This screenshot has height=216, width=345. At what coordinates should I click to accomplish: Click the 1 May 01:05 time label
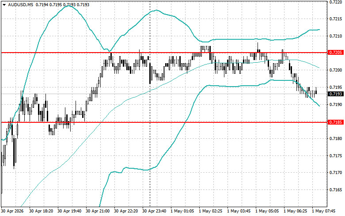click(x=182, y=211)
